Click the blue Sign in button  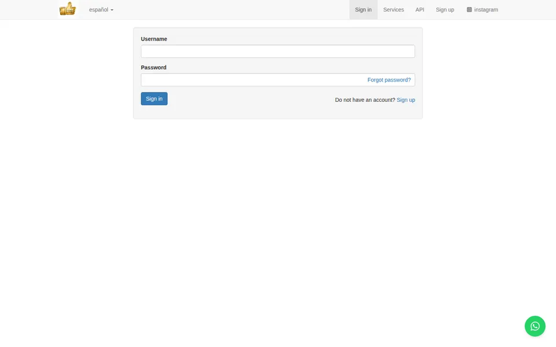pyautogui.click(x=154, y=99)
